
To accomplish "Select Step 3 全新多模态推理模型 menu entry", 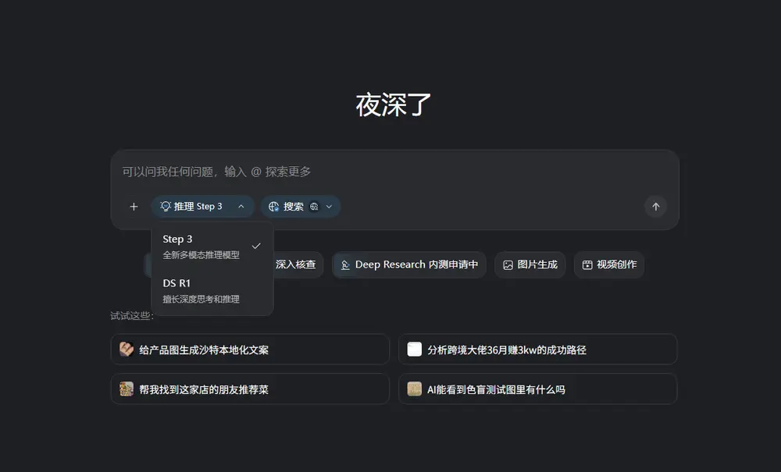I will coord(203,247).
